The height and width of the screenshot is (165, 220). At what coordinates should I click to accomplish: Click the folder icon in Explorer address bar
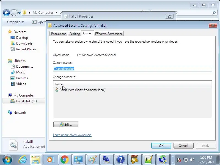25,13
